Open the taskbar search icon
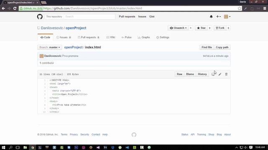 coord(10,147)
